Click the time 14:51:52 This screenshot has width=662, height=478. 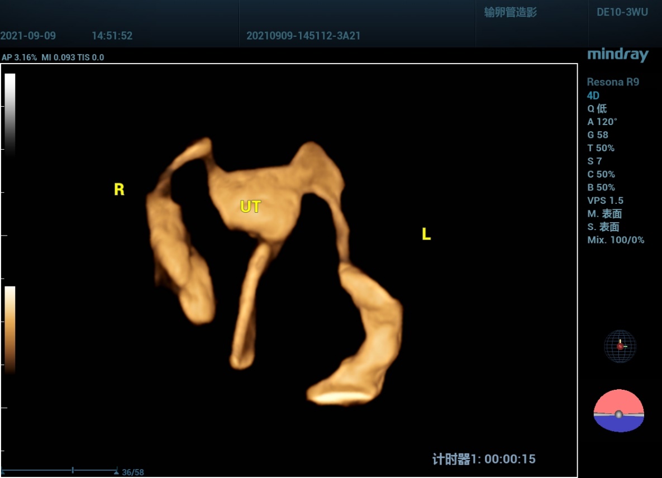[112, 35]
